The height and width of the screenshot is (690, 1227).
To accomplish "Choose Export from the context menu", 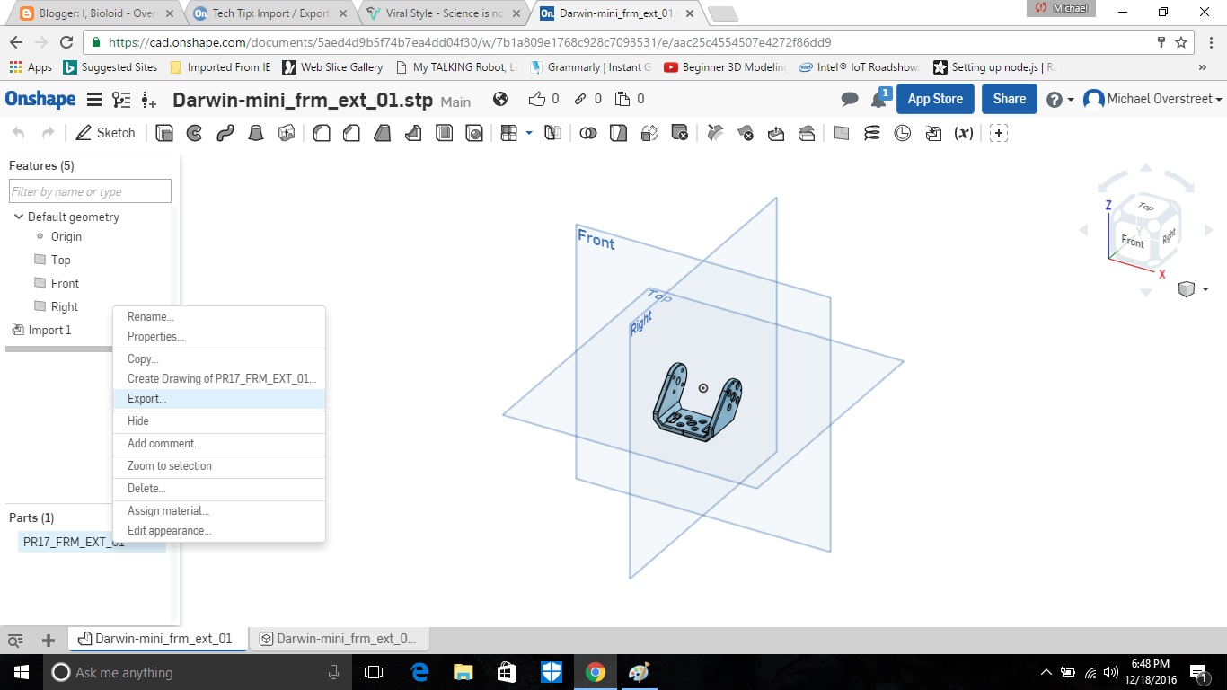I will pyautogui.click(x=146, y=398).
